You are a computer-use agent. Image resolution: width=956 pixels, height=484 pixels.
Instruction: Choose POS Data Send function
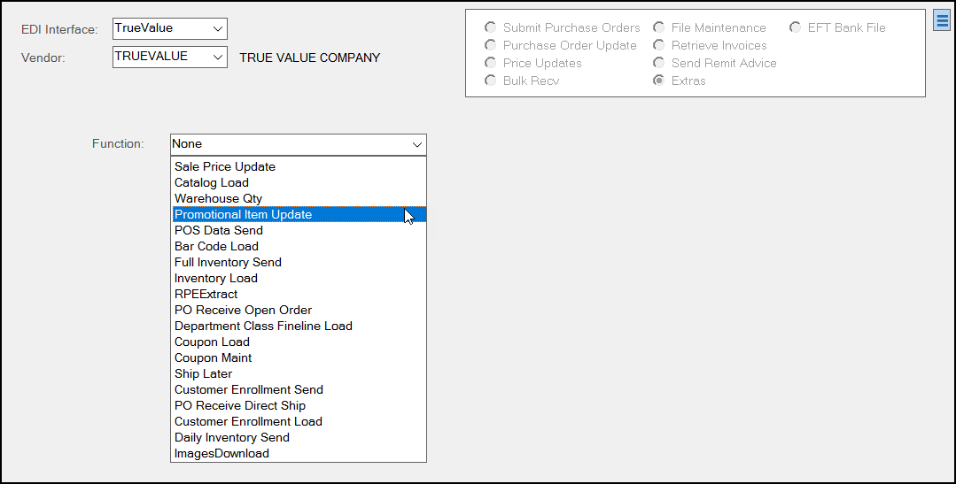click(x=219, y=230)
